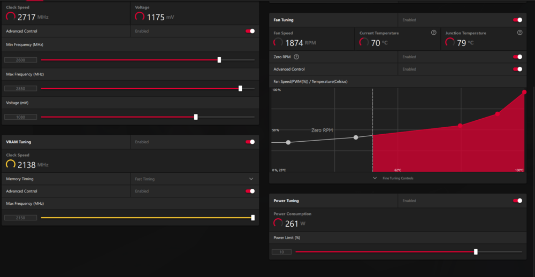
Task: Click the Power Limit 10 input box
Action: 281,252
